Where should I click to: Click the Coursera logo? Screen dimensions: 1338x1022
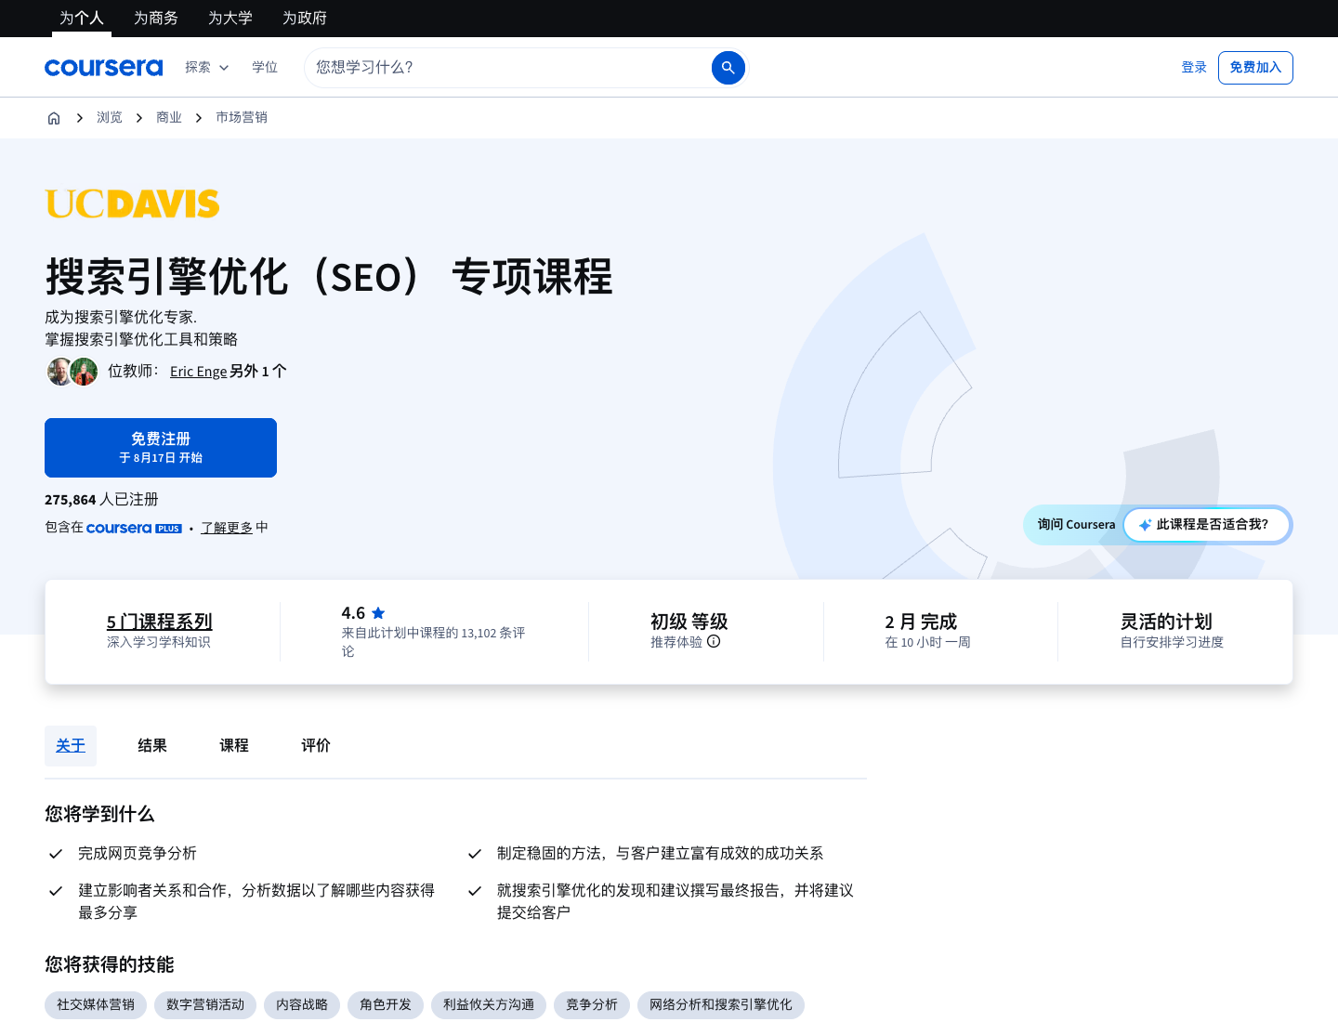(x=103, y=67)
